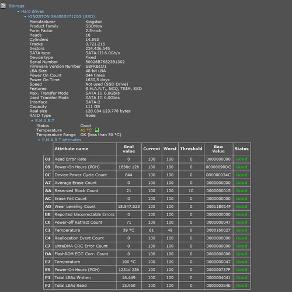
Task: Click the Attribute name column header
Action: (x=85, y=149)
